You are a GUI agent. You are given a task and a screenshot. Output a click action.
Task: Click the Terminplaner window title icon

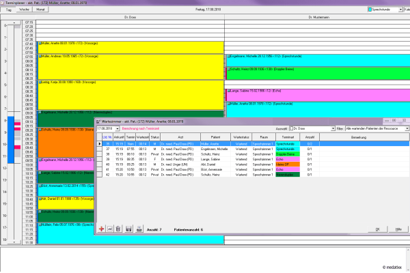tap(2, 3)
